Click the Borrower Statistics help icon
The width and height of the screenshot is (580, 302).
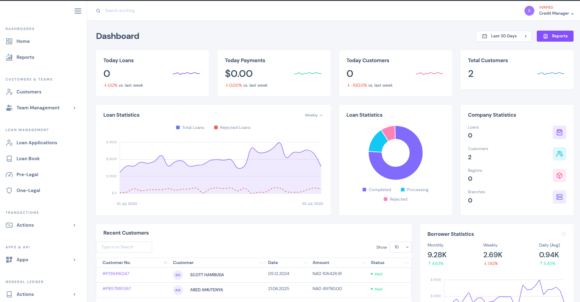coord(563,234)
